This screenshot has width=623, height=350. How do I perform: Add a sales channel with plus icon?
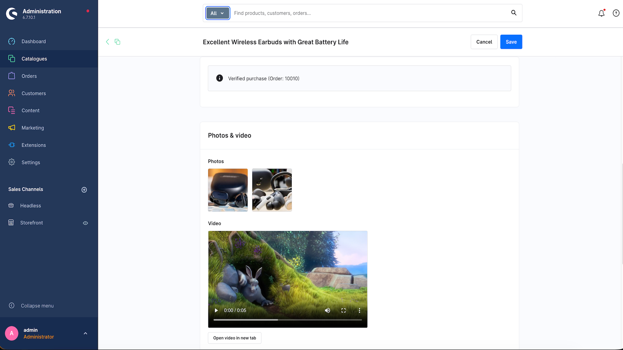click(84, 190)
